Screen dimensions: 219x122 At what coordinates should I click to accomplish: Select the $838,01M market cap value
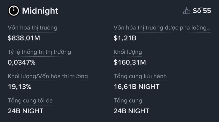coord(24,38)
